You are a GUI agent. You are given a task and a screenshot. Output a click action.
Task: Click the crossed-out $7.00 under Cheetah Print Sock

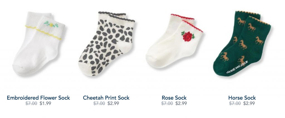coord(99,104)
